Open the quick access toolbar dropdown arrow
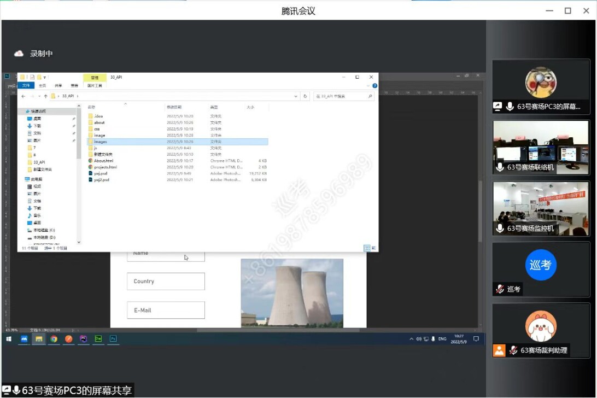The width and height of the screenshot is (597, 398). point(45,77)
